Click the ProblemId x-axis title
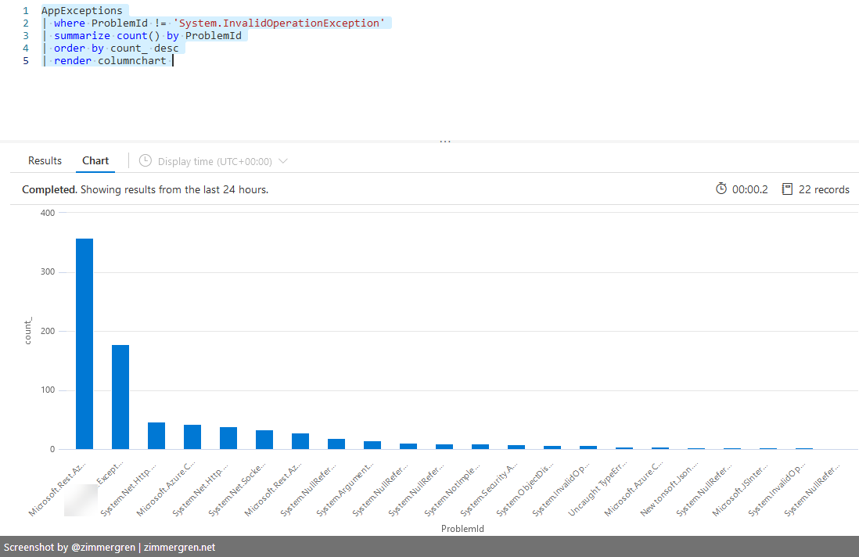The image size is (859, 557). [x=462, y=529]
